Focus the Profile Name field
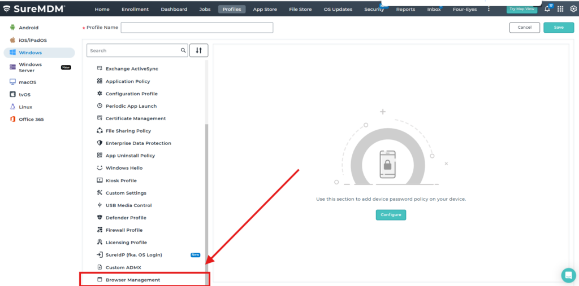Image resolution: width=579 pixels, height=286 pixels. pos(197,28)
